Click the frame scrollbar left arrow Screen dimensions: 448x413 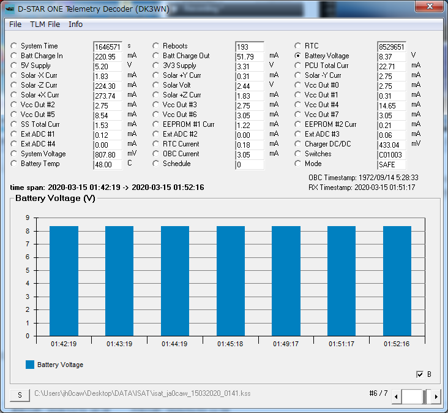[397, 396]
